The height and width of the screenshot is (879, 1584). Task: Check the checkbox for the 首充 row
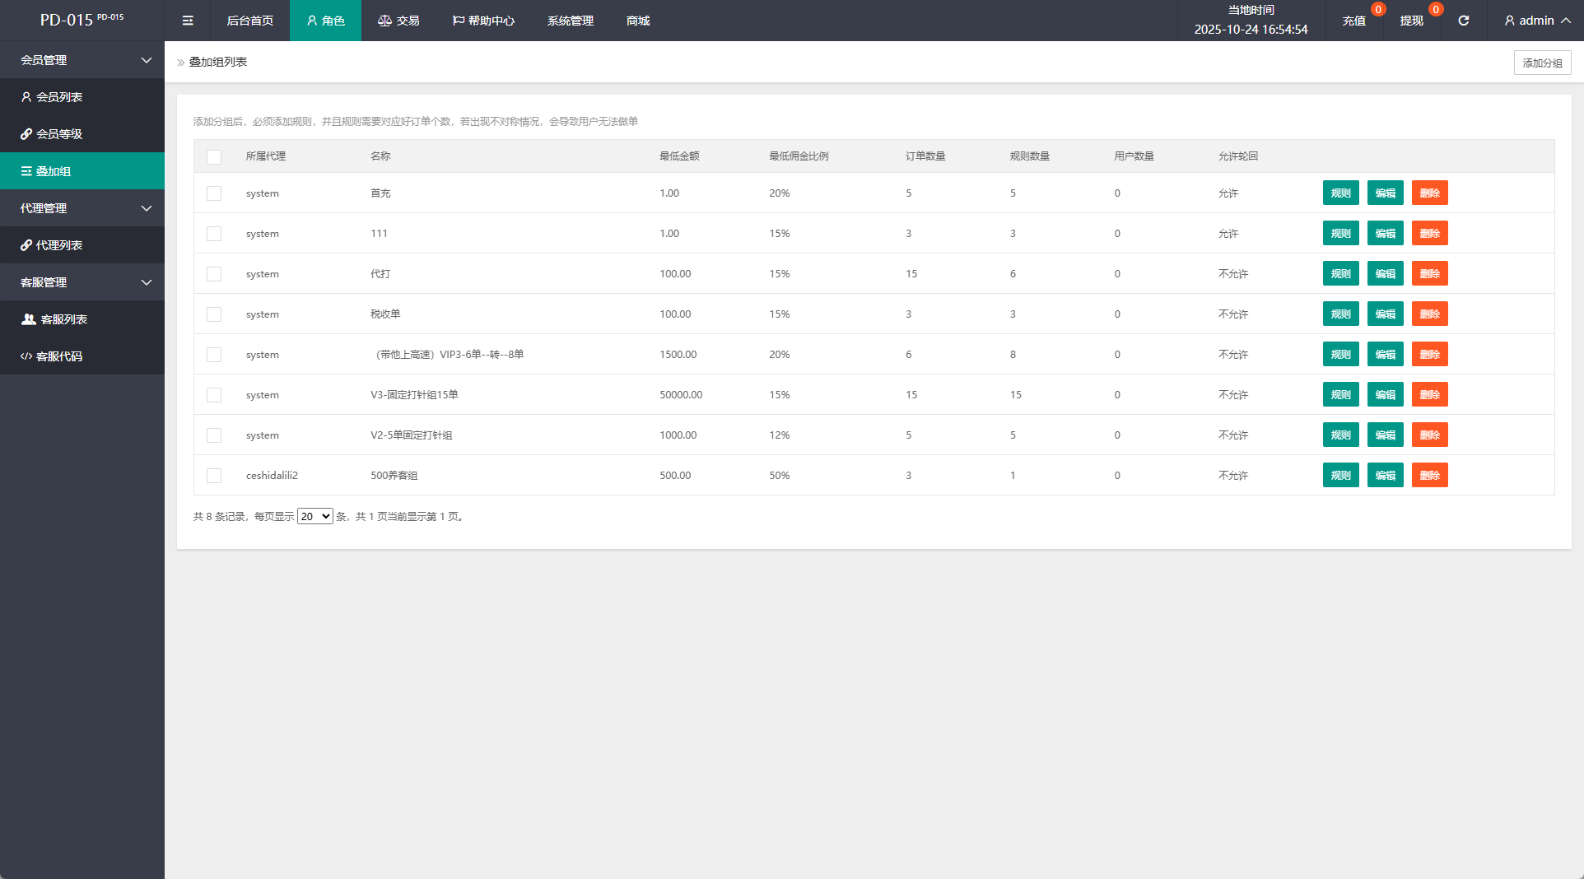coord(214,193)
